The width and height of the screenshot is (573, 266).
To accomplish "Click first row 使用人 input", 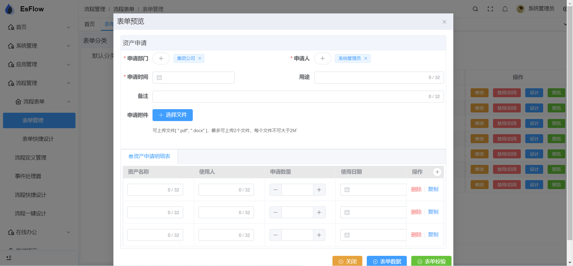I will coord(226,190).
